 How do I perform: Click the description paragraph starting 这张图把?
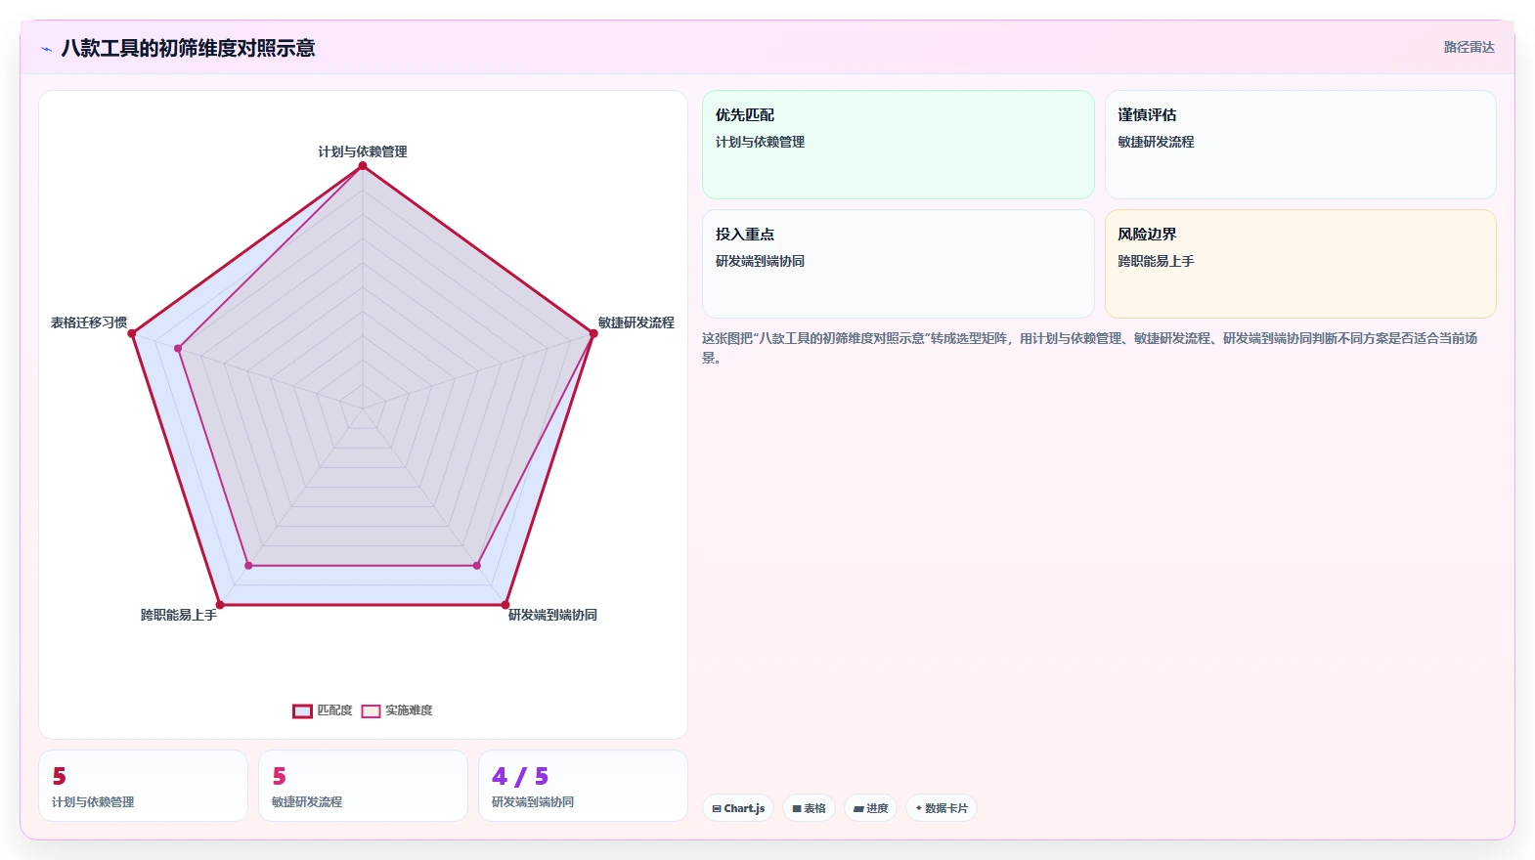1090,348
